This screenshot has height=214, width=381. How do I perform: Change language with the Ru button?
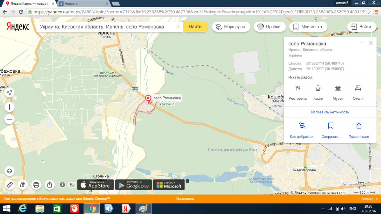72,184
